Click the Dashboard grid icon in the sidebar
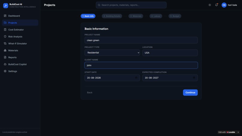This screenshot has height=136, width=242. pos(5,16)
